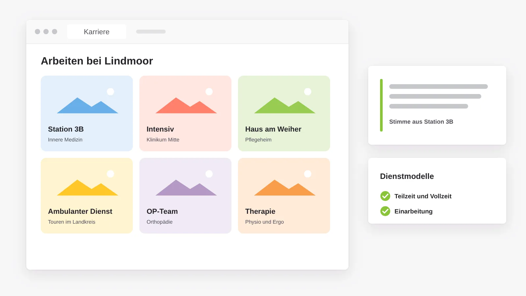Open the Therapie card title
Image resolution: width=526 pixels, height=296 pixels.
[260, 211]
